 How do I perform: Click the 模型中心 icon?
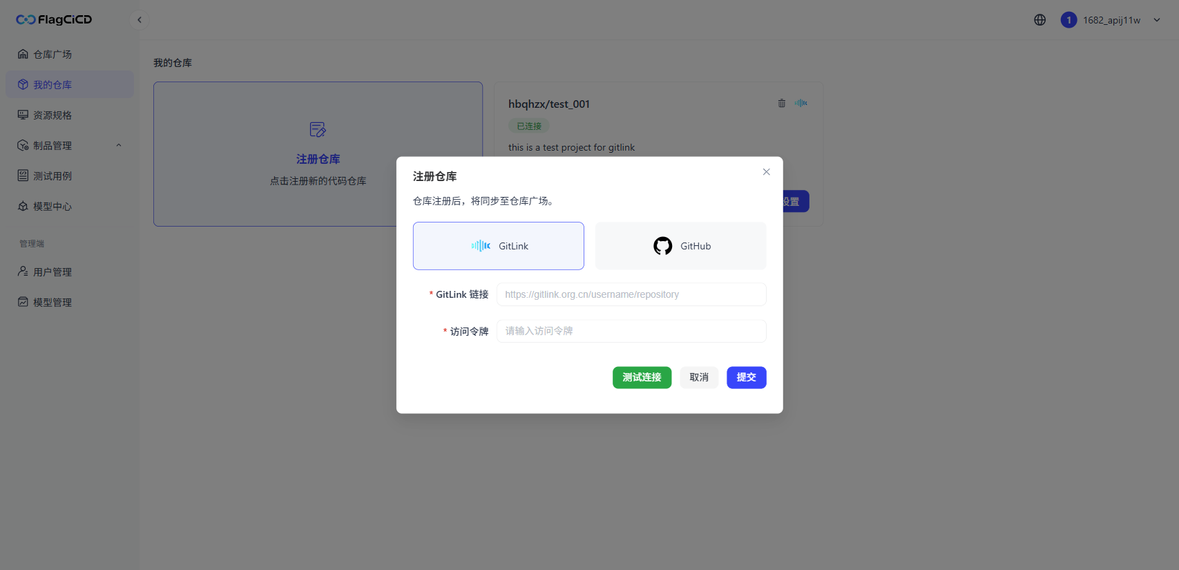(23, 206)
